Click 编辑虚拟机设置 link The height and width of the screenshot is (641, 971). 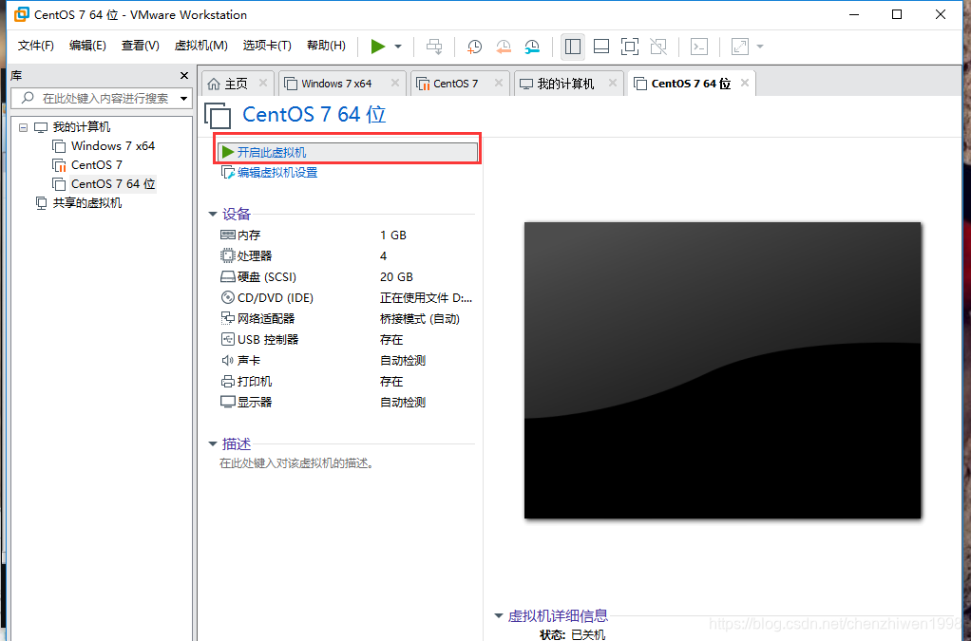pos(276,173)
